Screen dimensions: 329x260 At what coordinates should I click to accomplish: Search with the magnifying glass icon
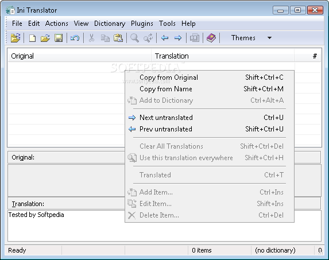click(x=134, y=38)
